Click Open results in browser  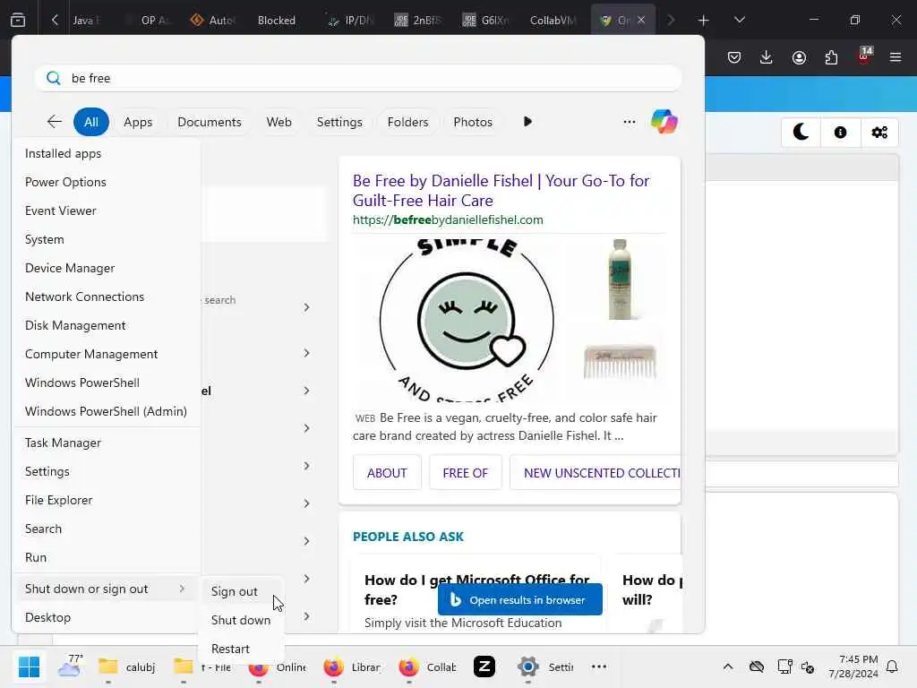pos(520,599)
